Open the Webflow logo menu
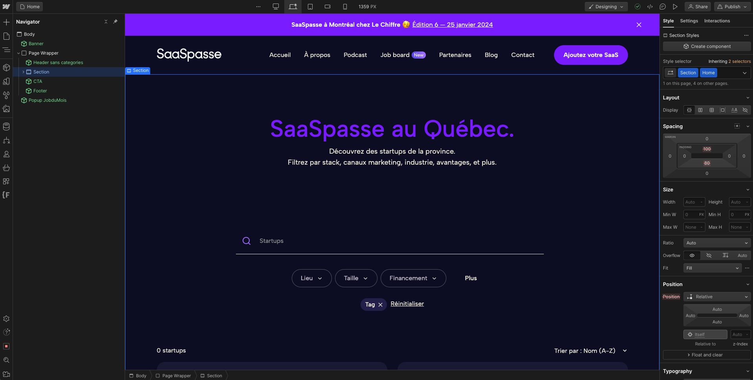This screenshot has width=753, height=380. point(6,7)
